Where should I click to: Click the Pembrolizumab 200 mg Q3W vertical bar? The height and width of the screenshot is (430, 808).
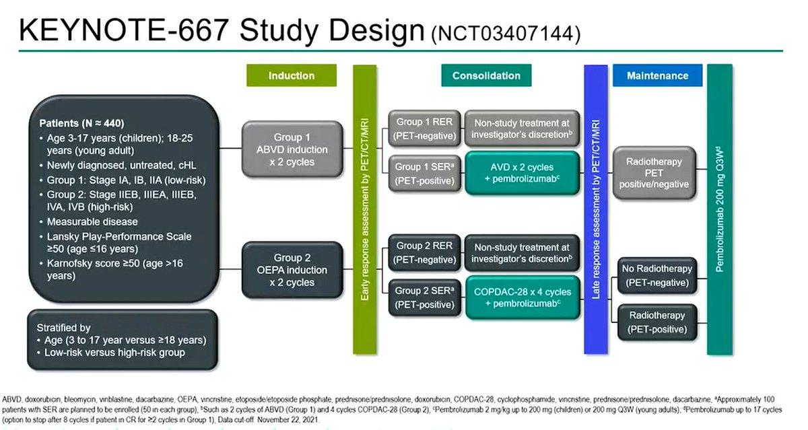pyautogui.click(x=720, y=209)
